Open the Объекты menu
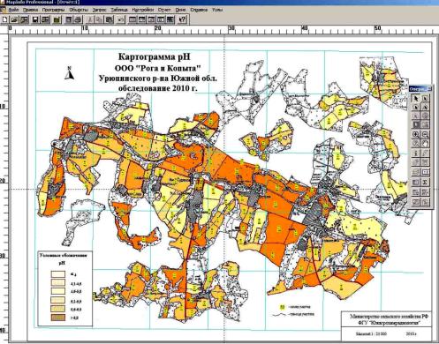439x344 pixels. [79, 10]
